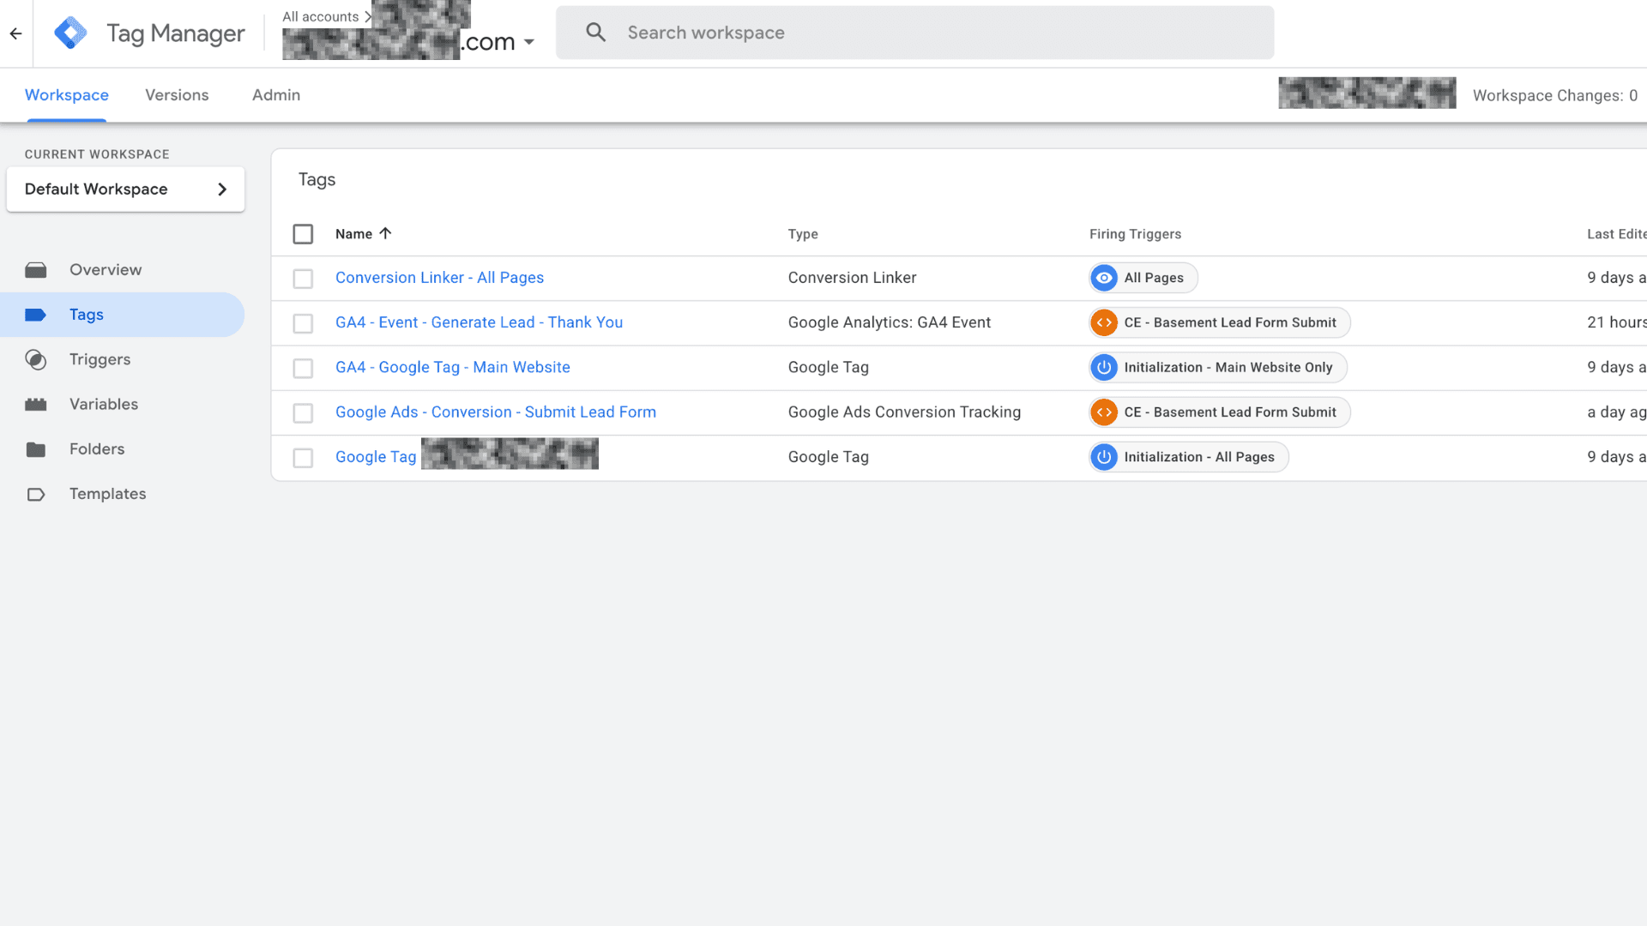Screen dimensions: 1647x926
Task: Click the Tags label icon in sidebar
Action: [x=36, y=315]
